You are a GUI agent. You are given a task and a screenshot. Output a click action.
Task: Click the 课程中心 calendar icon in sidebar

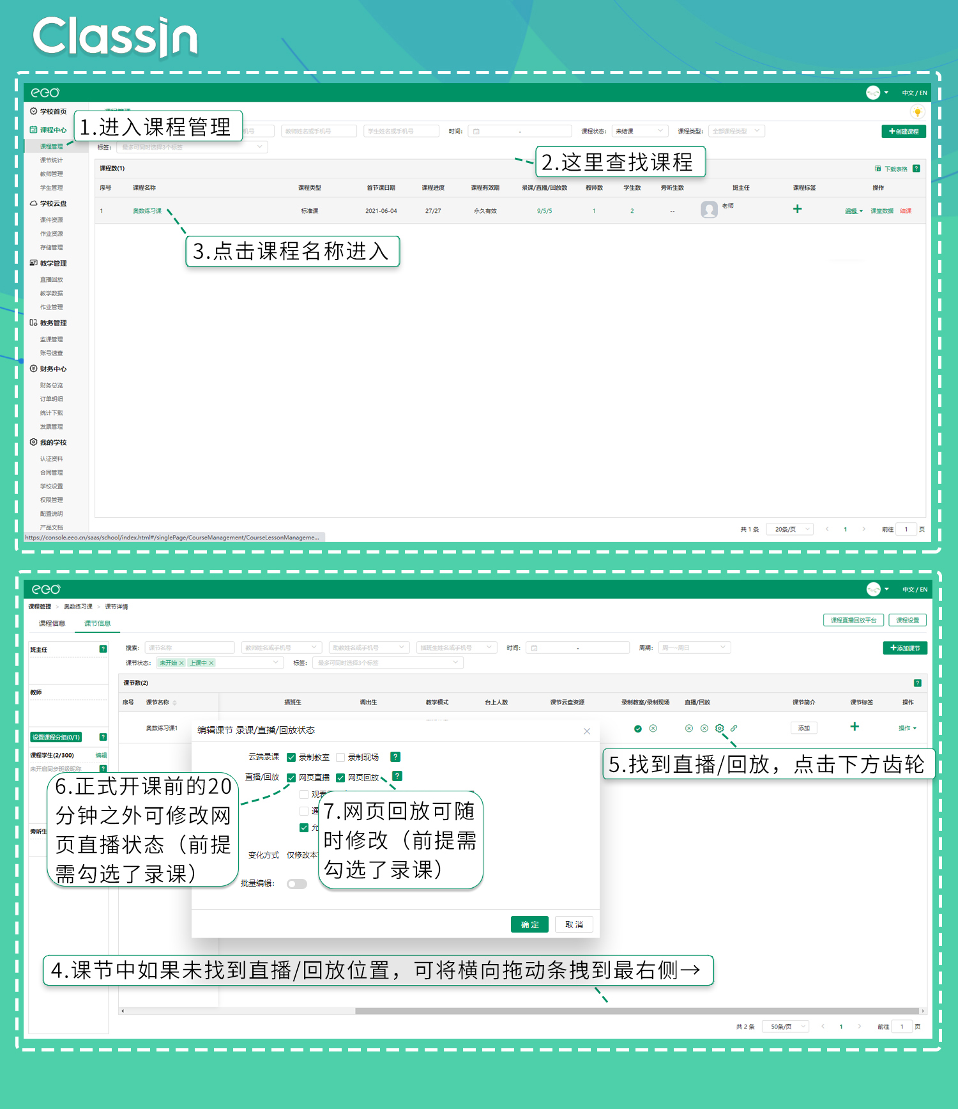point(33,130)
